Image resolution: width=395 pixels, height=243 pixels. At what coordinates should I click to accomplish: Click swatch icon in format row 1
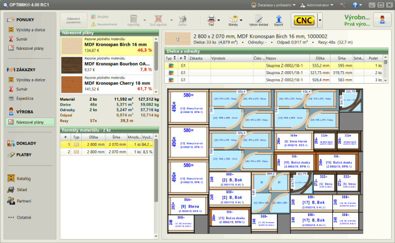pyautogui.click(x=76, y=145)
